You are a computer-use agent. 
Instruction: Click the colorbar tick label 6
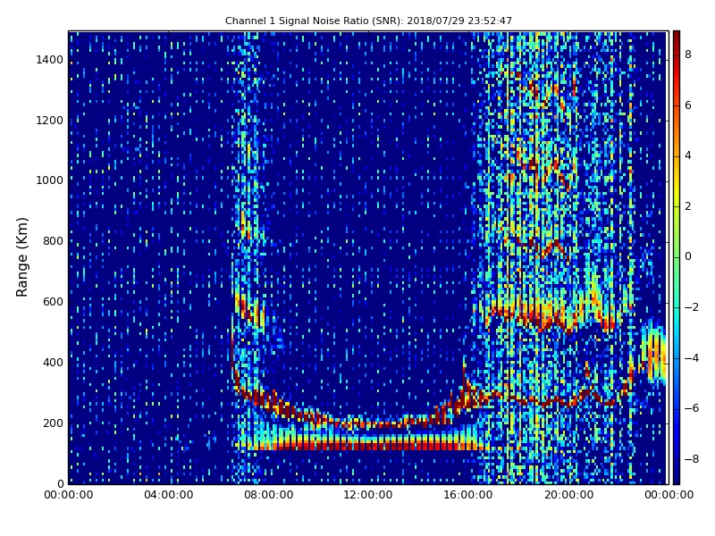pyautogui.click(x=688, y=105)
